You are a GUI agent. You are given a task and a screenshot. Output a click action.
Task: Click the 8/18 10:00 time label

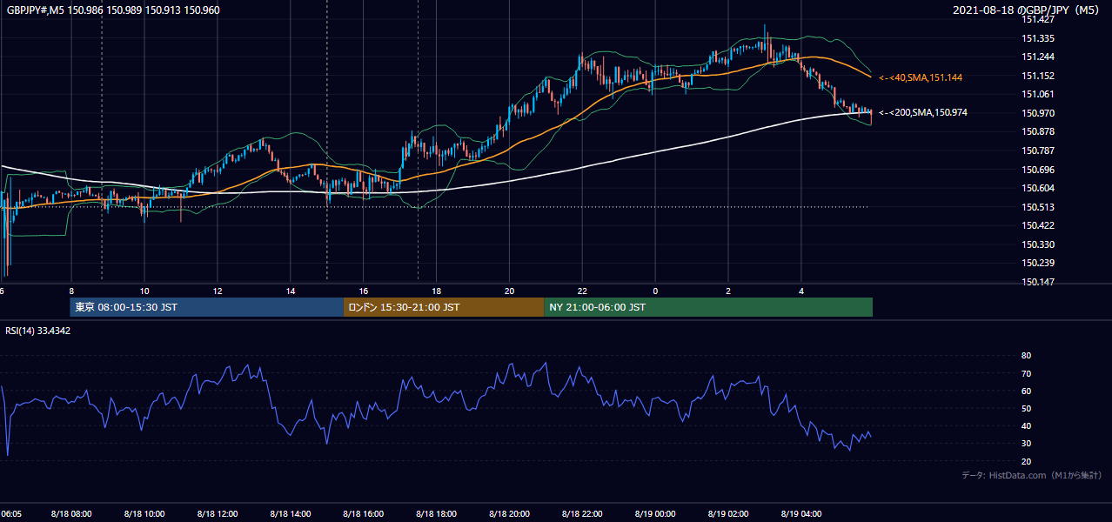coord(144,514)
